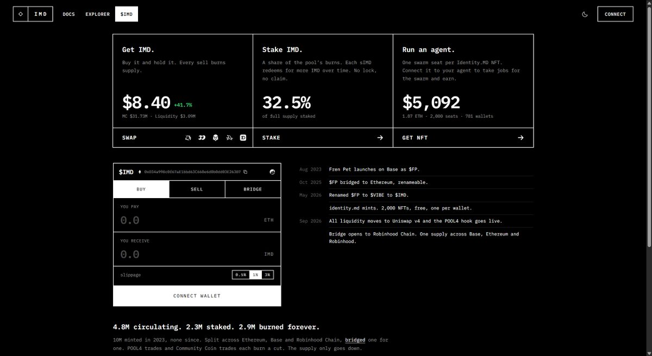This screenshot has width=652, height=356.
Task: Click the 'Aug 2023' timeline date
Action: (310, 169)
